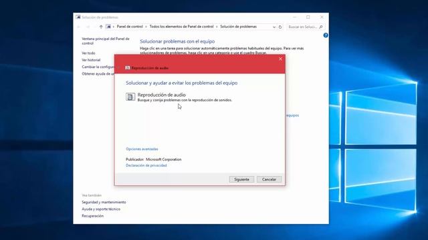Click the Siguiente button
Screen dimensions: 428x240
click(241, 179)
